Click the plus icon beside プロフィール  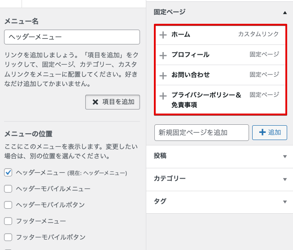tap(163, 55)
